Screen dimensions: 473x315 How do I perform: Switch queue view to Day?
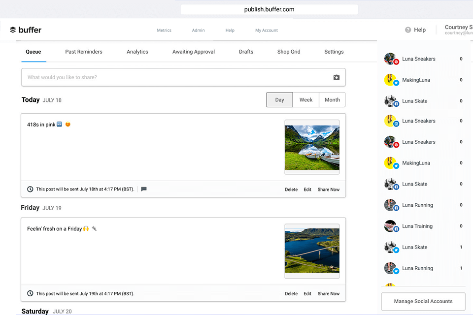(x=279, y=100)
